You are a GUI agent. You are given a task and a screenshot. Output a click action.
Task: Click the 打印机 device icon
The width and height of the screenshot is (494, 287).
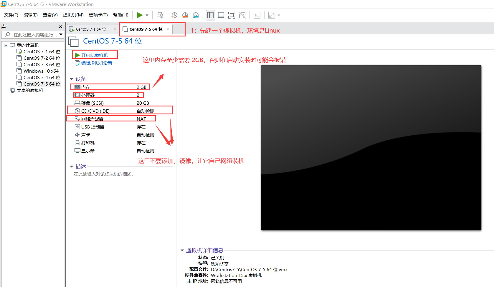click(77, 143)
